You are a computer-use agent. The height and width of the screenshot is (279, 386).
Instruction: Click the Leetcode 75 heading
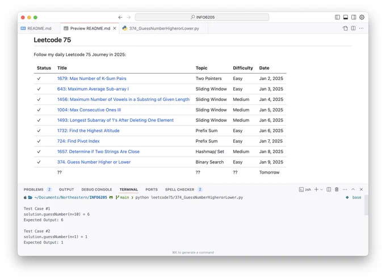tap(52, 40)
